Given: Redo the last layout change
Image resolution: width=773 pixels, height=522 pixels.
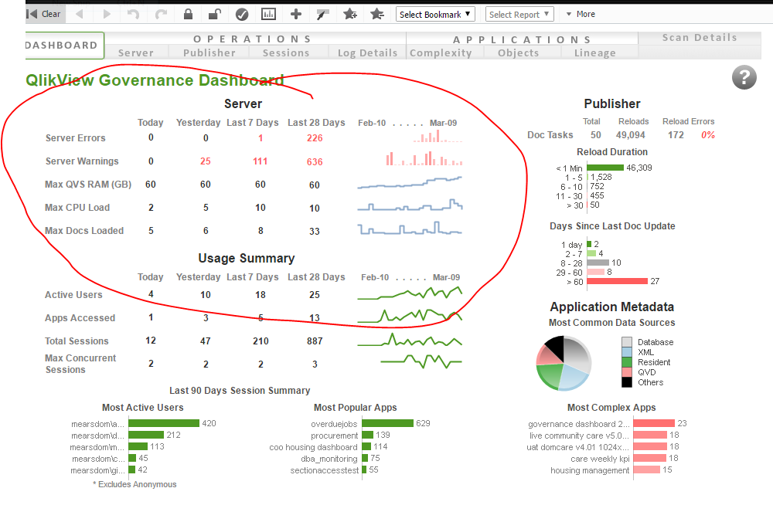Looking at the screenshot, I should 161,14.
